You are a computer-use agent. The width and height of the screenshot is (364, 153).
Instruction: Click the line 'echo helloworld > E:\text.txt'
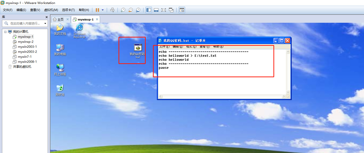point(188,56)
